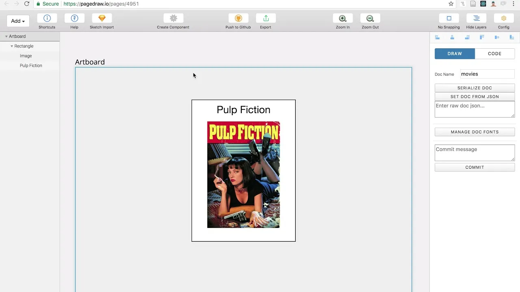Click SET DOC FROM JSON

474,97
